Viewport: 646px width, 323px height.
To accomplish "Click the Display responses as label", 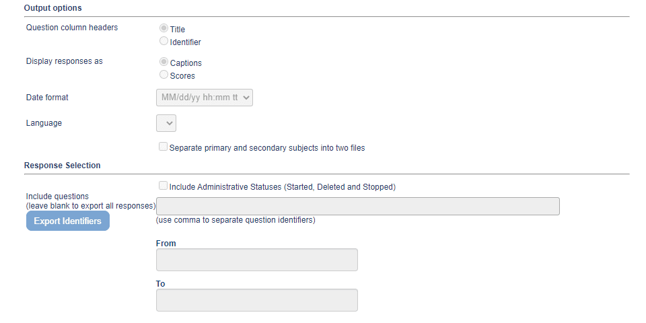I will tap(64, 61).
